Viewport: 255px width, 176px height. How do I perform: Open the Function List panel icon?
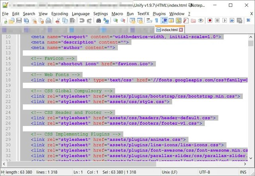(x=186, y=21)
